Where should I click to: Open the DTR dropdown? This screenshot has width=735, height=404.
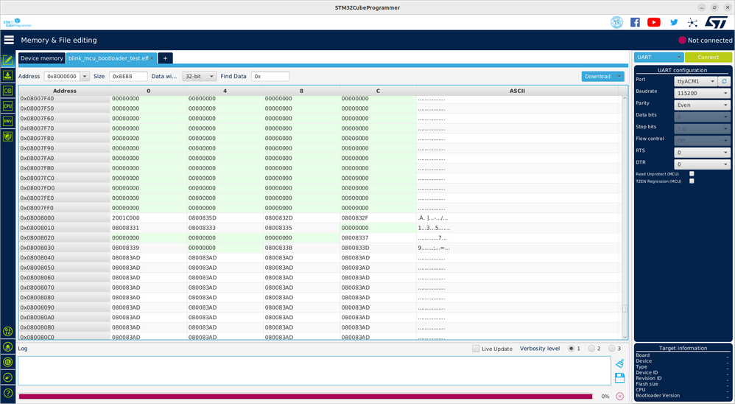702,164
